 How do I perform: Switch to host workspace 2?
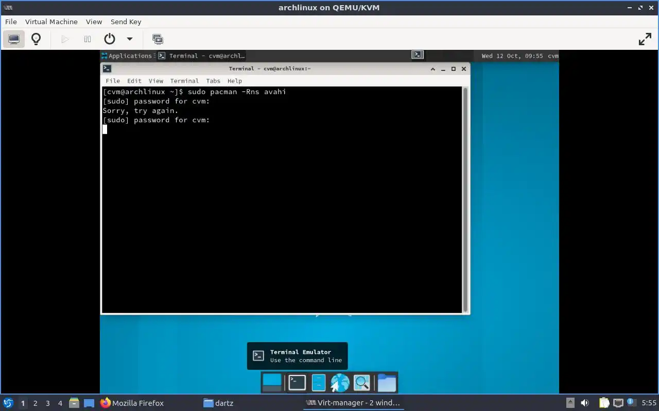click(x=36, y=403)
